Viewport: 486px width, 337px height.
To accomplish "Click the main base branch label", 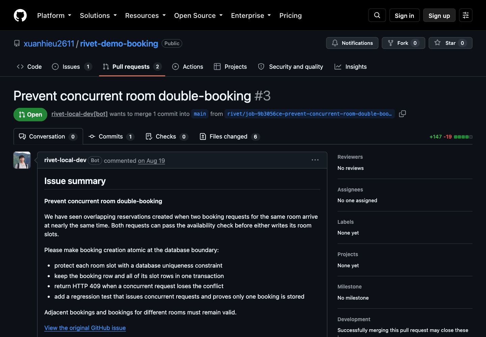I will (x=200, y=114).
